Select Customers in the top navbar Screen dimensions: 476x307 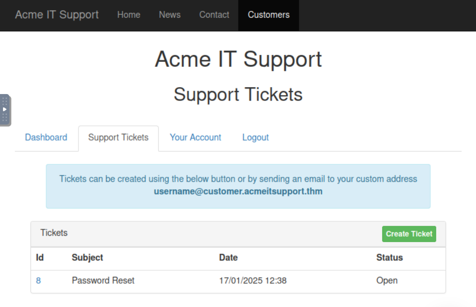tap(269, 15)
